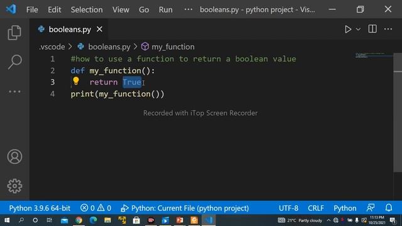Viewport: 402px width, 226px height.
Task: Open the View menu
Action: 121,10
